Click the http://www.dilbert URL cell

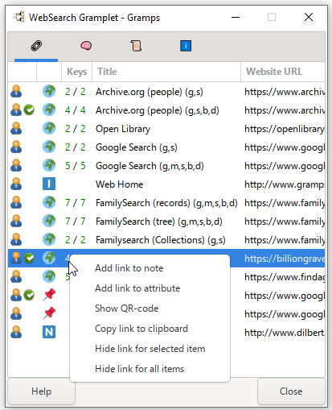click(x=285, y=333)
